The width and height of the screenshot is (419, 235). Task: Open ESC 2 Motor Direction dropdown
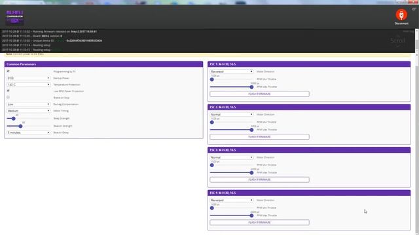[231, 114]
